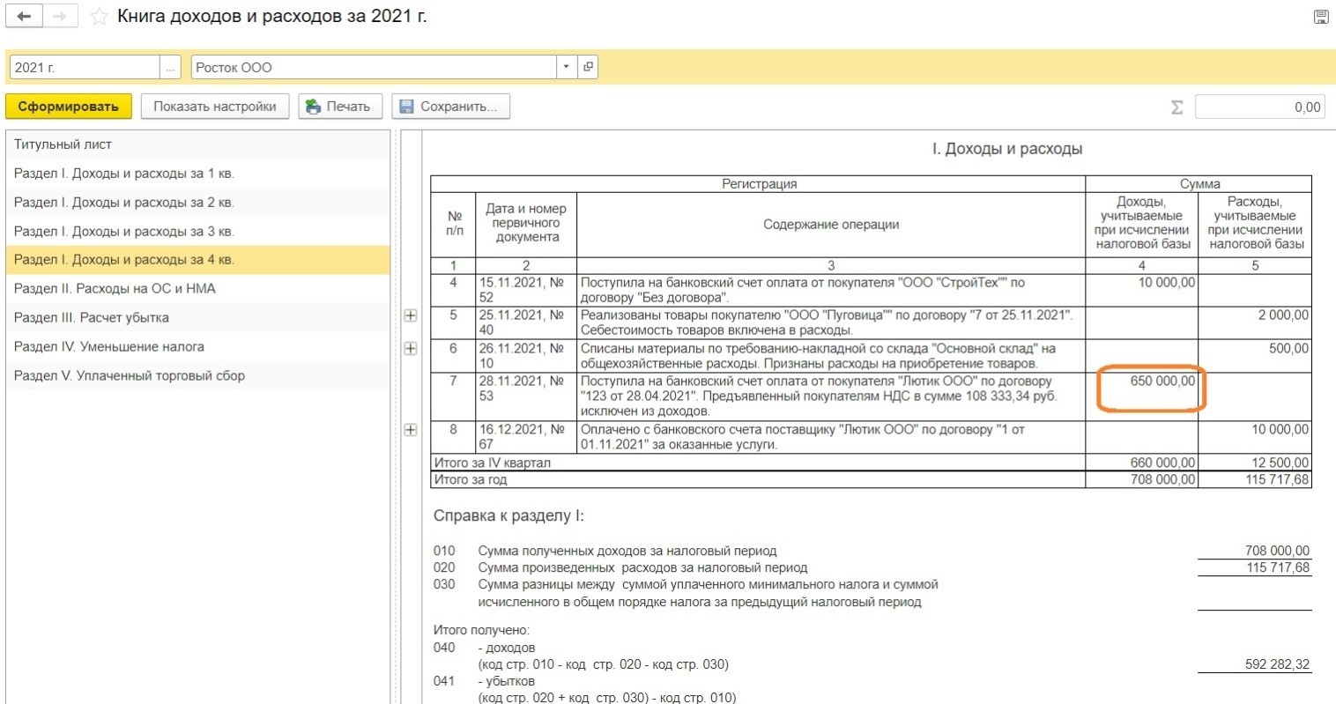Go forward with the right arrow button

(58, 17)
